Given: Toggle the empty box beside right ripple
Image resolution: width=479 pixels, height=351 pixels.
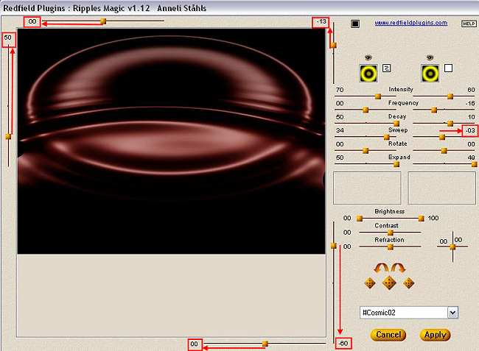Looking at the screenshot, I should coord(448,68).
